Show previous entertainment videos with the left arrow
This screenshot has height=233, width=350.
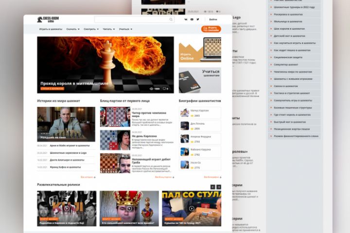click(x=213, y=187)
